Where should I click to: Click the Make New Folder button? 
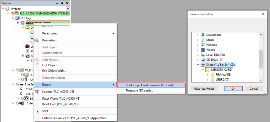click(204, 88)
